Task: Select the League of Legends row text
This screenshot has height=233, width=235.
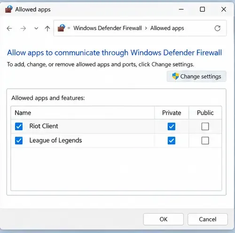Action: click(x=55, y=140)
